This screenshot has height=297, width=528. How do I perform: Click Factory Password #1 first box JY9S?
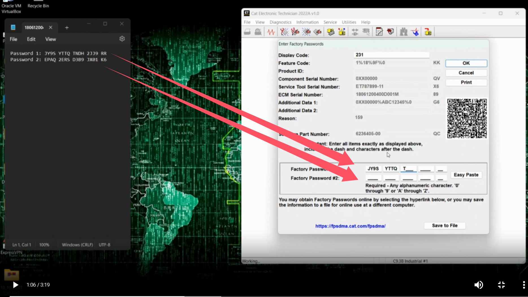(373, 169)
